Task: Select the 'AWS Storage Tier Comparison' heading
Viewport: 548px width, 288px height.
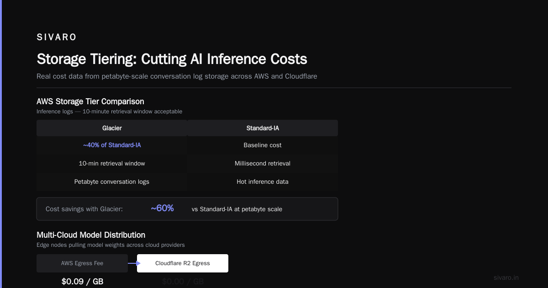Action: coord(90,101)
